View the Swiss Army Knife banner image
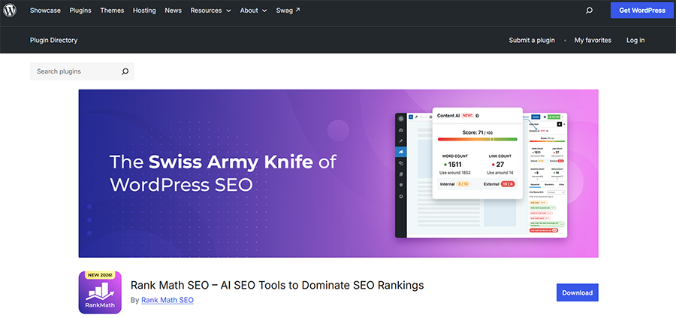676x318 pixels. (x=339, y=174)
